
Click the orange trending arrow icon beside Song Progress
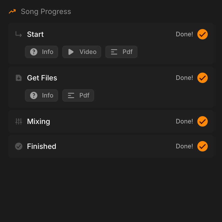[x=12, y=11]
